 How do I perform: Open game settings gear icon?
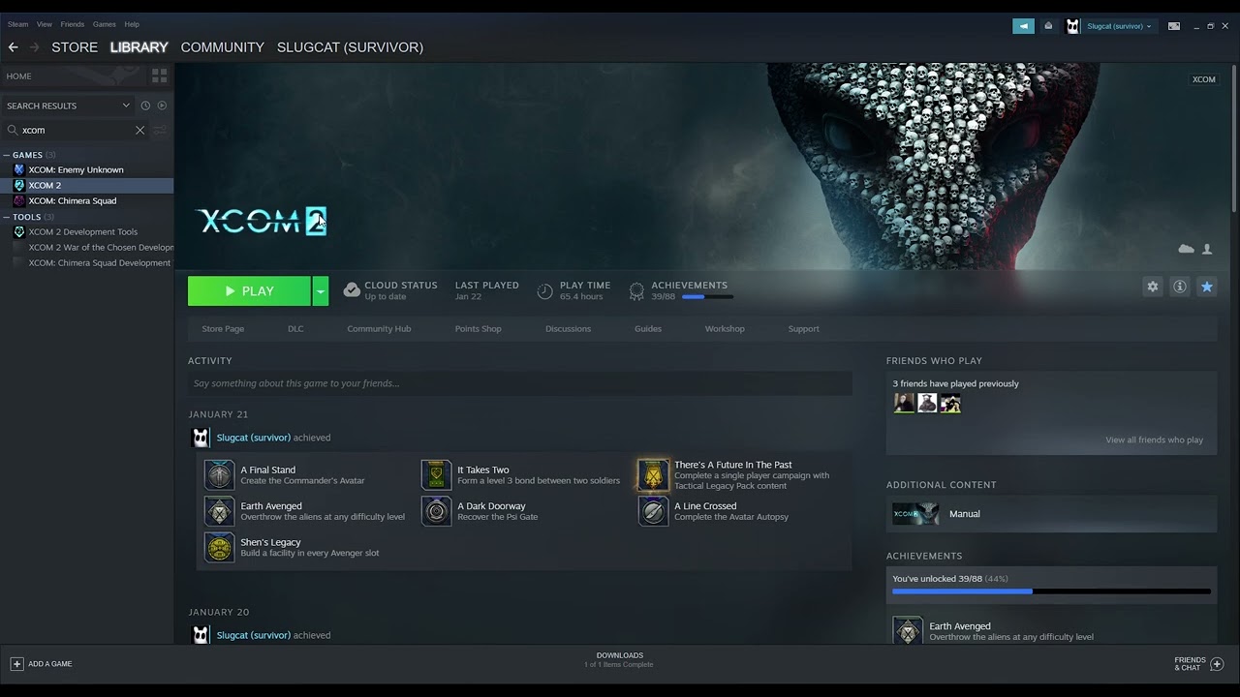1152,287
